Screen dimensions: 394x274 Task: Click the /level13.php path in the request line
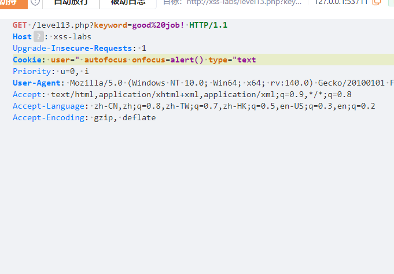coord(62,25)
